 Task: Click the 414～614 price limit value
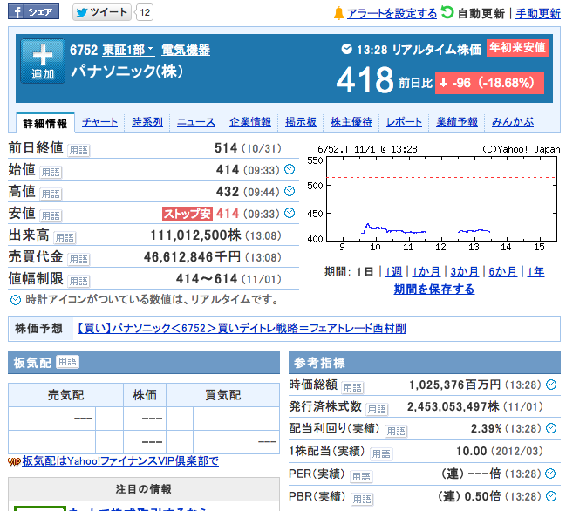pos(207,279)
